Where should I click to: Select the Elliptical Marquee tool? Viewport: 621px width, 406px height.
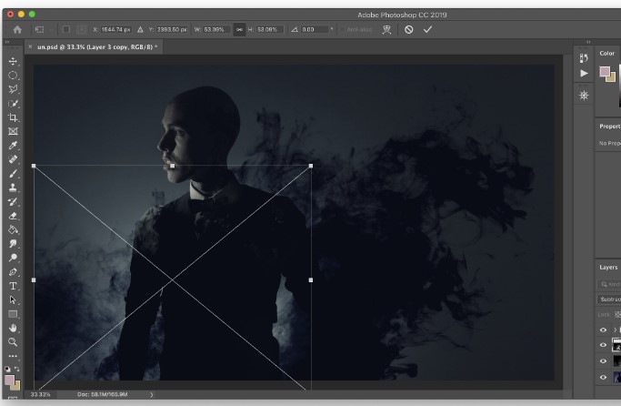(13, 76)
